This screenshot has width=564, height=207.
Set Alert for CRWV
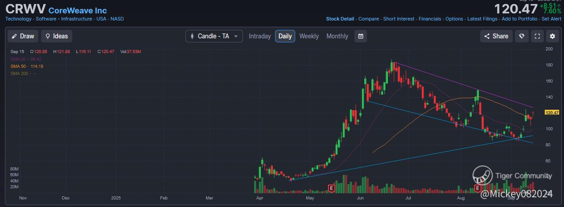click(x=552, y=19)
